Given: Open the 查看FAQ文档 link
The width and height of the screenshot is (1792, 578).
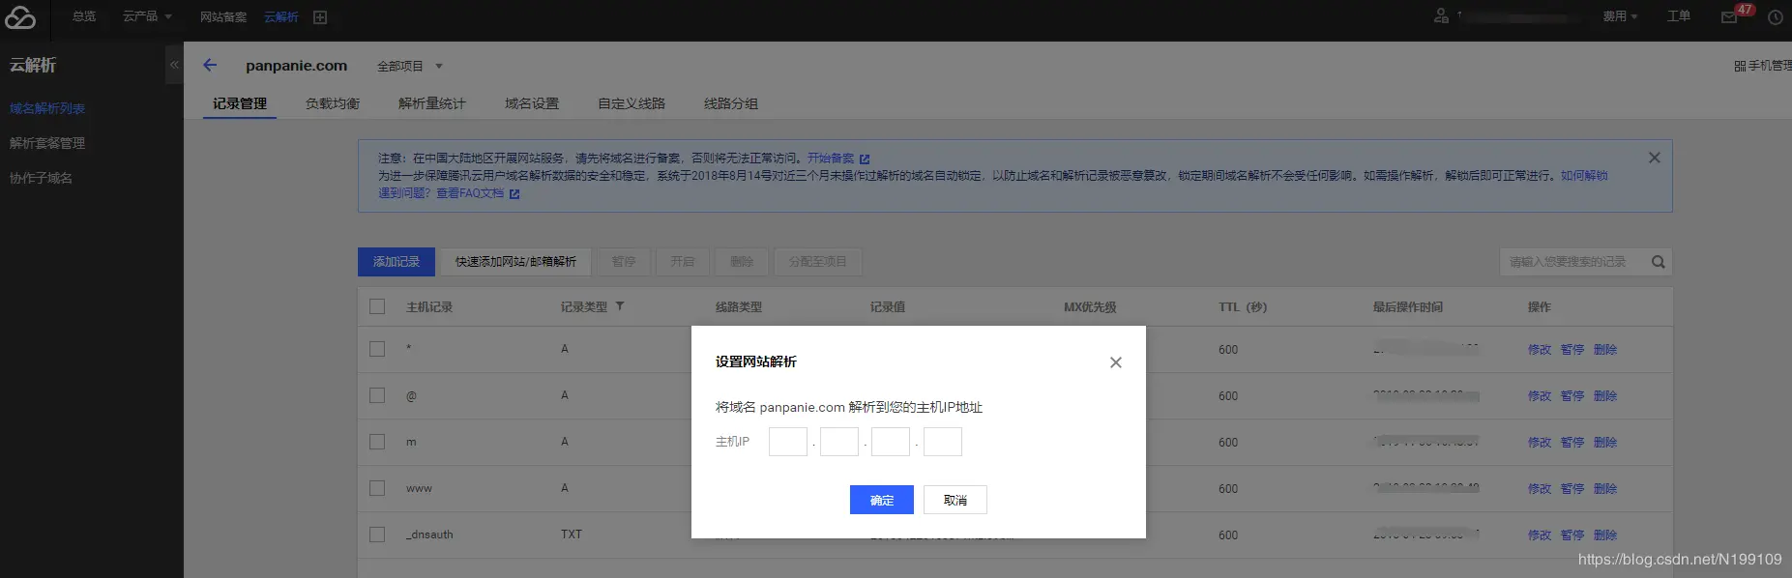Looking at the screenshot, I should point(470,193).
